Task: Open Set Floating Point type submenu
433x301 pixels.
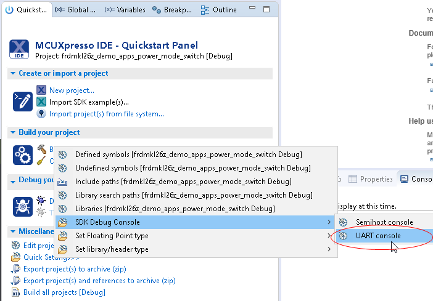Action: pyautogui.click(x=196, y=236)
